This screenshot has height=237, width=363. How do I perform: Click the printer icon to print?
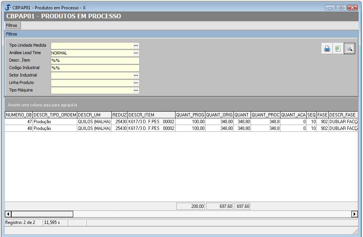[x=327, y=49]
